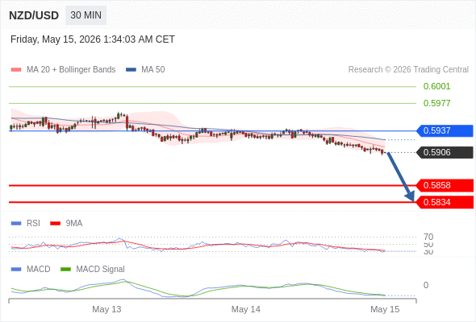Click the May 14 date axis marker
Viewport: 476px width, 322px height.
click(245, 309)
